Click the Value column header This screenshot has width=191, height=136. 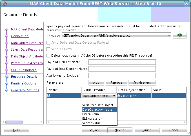tap(169, 90)
